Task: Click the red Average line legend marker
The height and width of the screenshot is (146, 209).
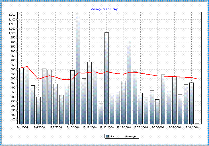Action: pyautogui.click(x=123, y=136)
